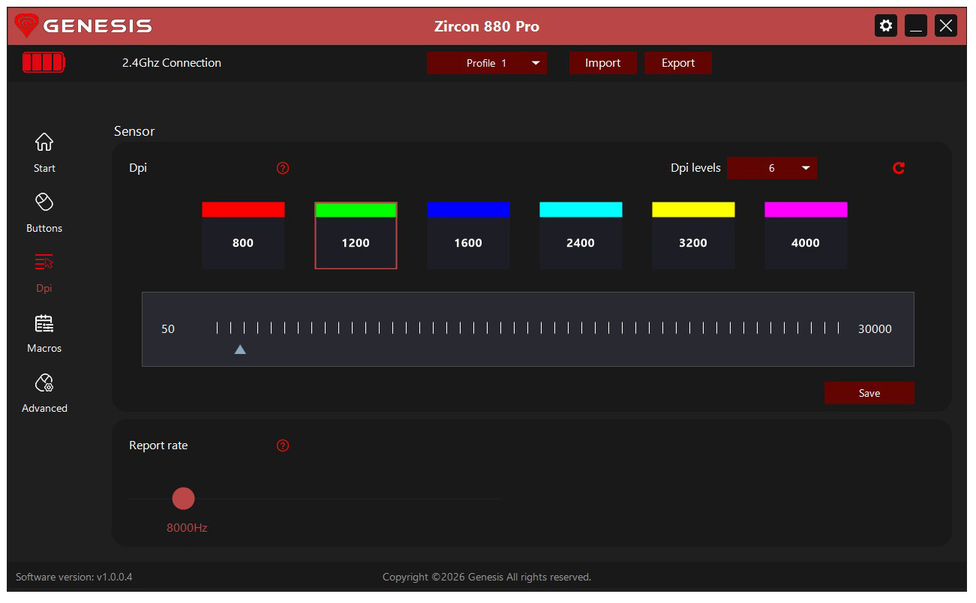
Task: Click the Macros label in sidebar
Action: 44,348
